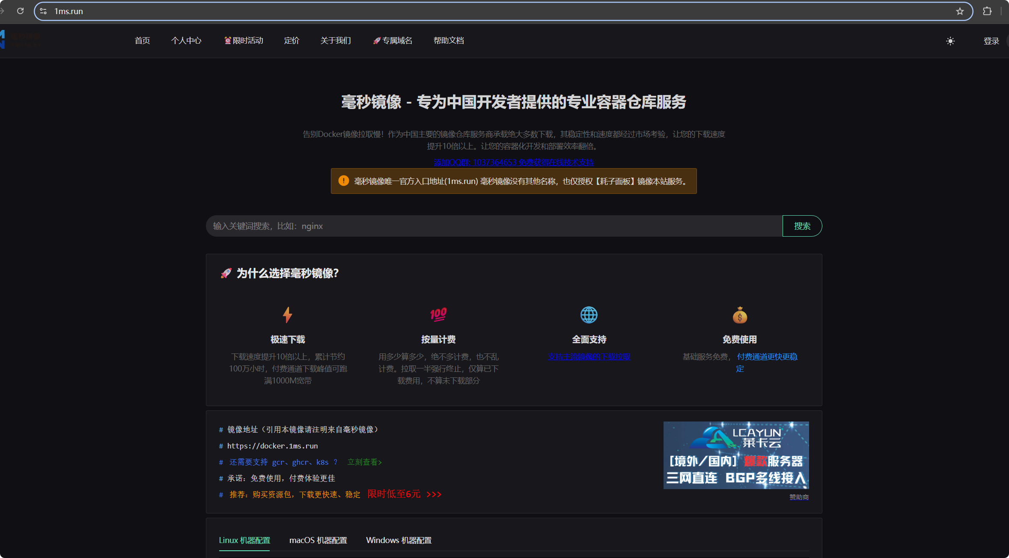This screenshot has height=558, width=1009.
Task: Open 专属域名 in the navigation menu
Action: (x=393, y=41)
